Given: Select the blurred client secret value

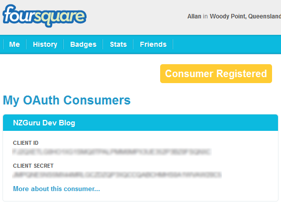Looking at the screenshot, I should pyautogui.click(x=117, y=175).
